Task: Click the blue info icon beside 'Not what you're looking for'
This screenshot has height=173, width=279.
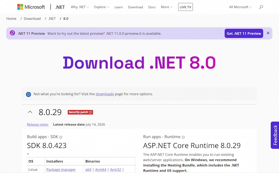Action: [x=29, y=94]
